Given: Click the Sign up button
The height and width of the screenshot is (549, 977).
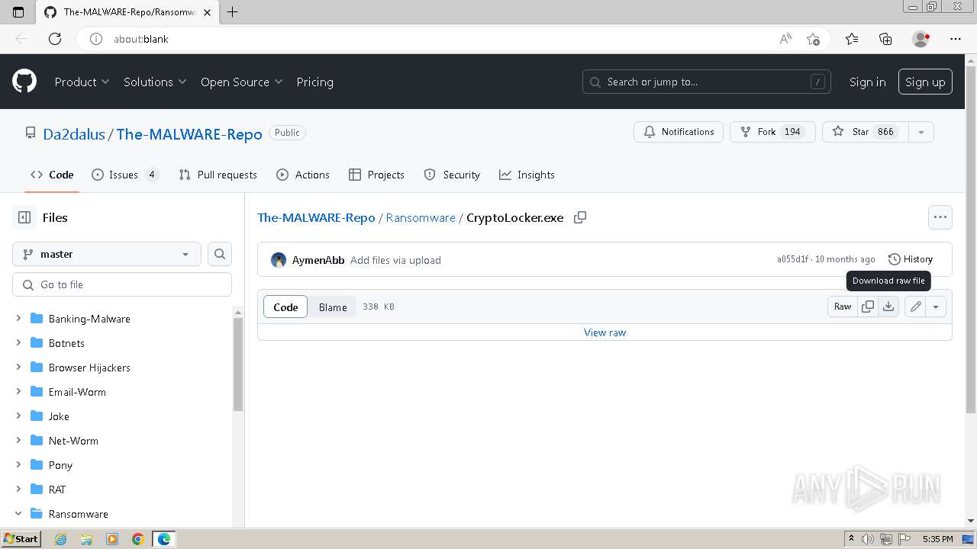Looking at the screenshot, I should click(925, 82).
